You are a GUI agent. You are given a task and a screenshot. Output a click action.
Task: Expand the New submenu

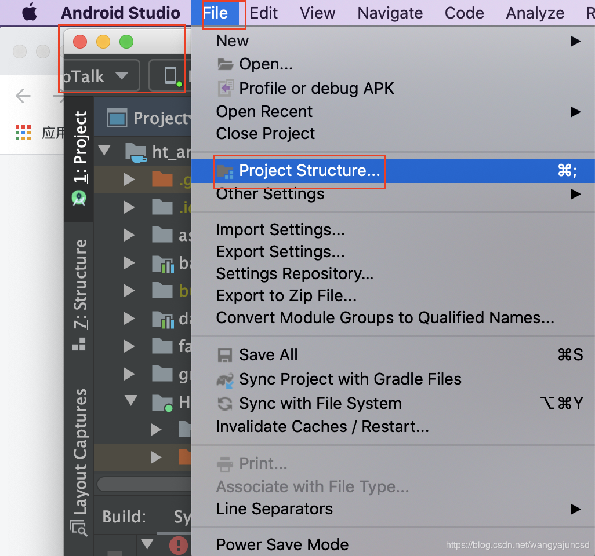point(393,41)
